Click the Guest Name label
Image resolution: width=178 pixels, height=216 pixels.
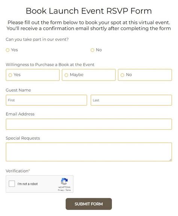[18, 90]
